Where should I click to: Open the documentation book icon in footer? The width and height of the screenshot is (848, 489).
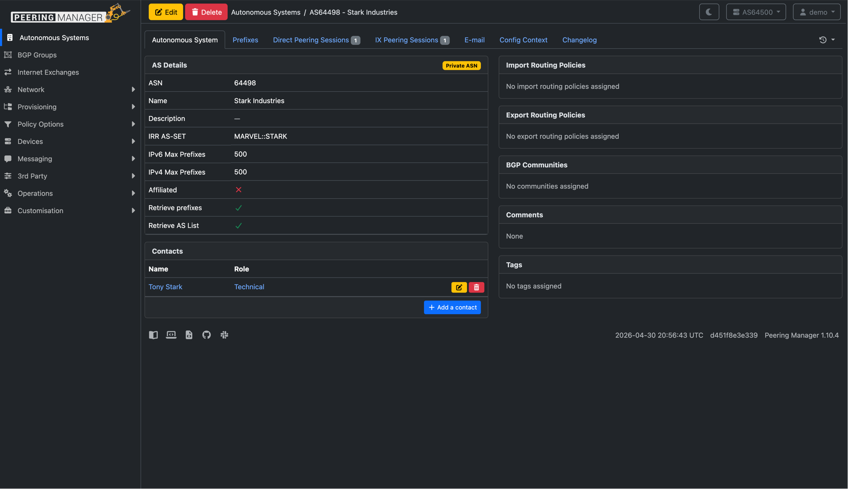153,335
